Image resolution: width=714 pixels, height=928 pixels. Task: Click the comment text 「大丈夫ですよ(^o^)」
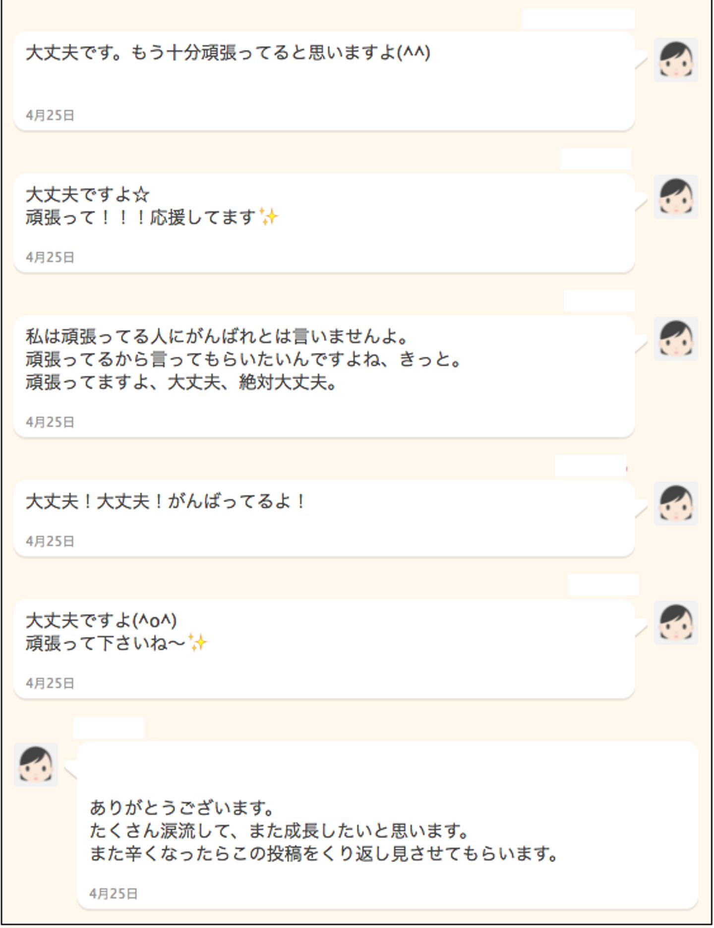click(101, 620)
